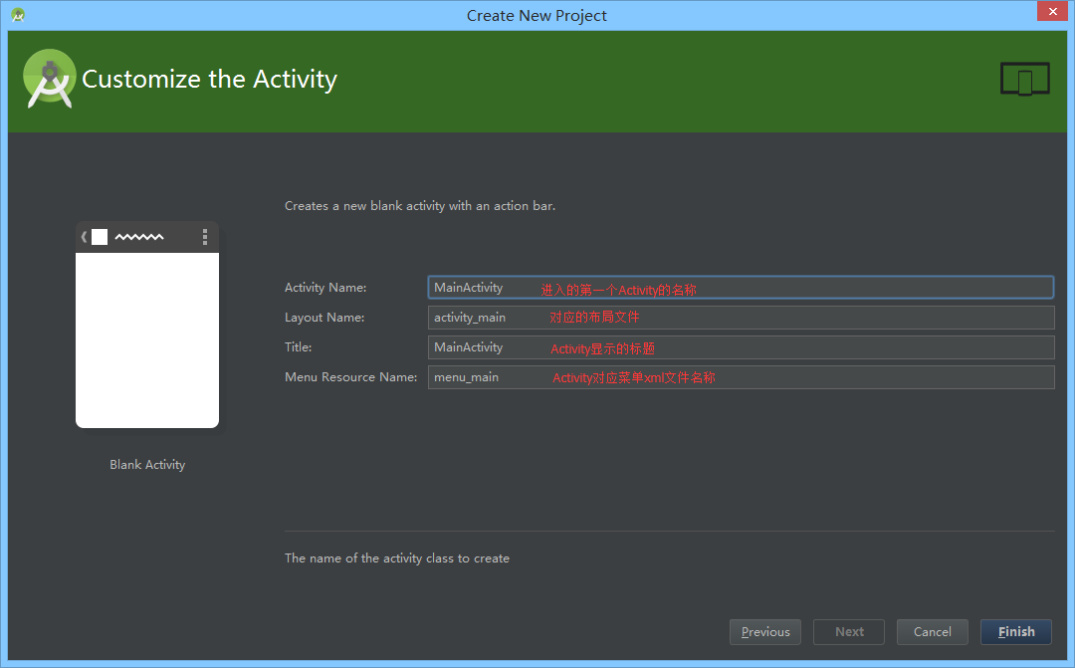Click the Menu Resource Name field

[x=741, y=376]
